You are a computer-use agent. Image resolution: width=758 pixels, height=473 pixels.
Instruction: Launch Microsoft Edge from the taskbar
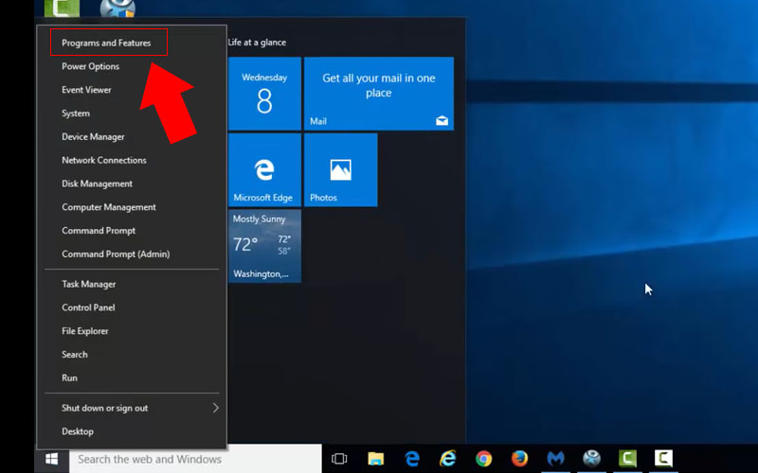point(412,459)
